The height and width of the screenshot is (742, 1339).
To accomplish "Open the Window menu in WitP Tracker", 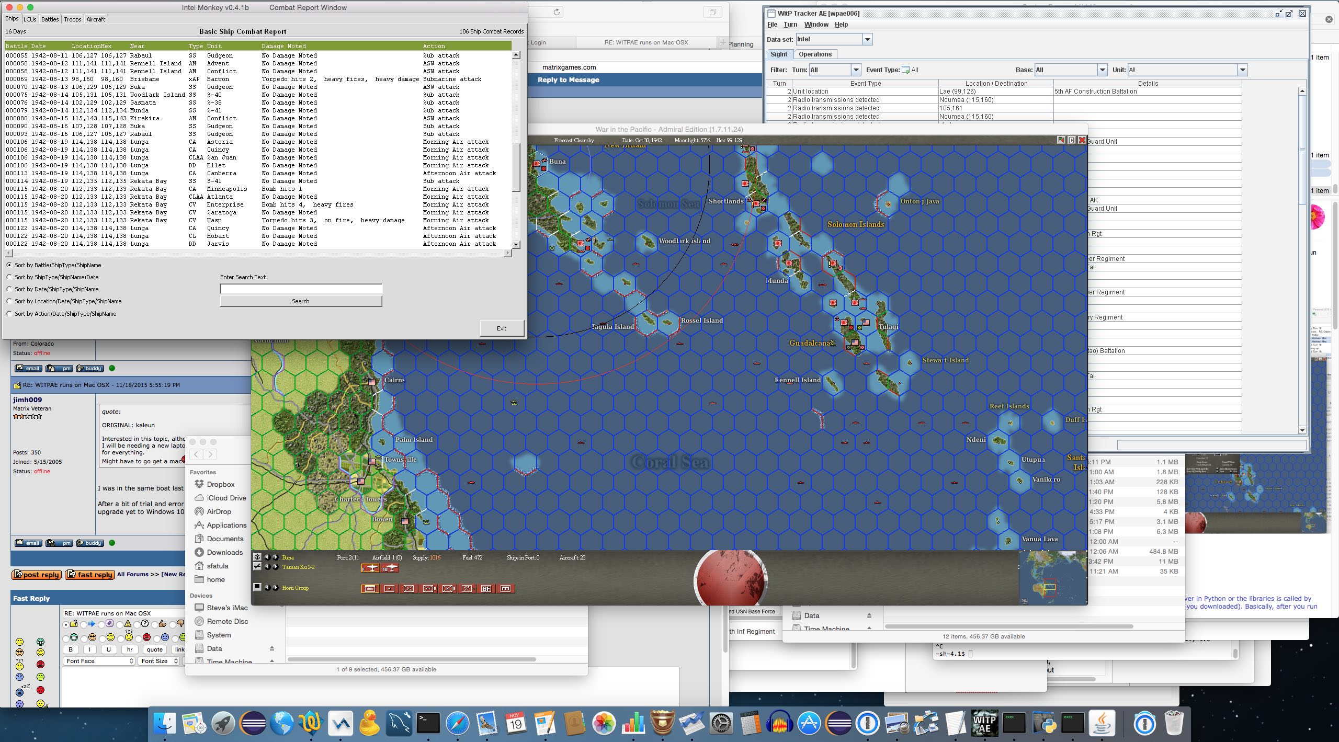I will pyautogui.click(x=816, y=25).
